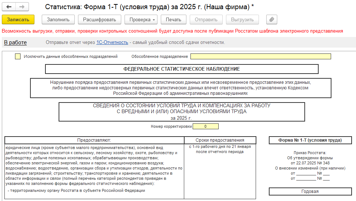The width and height of the screenshot is (356, 201).
Task: Click the Годовая periodicity cell
Action: click(x=310, y=191)
